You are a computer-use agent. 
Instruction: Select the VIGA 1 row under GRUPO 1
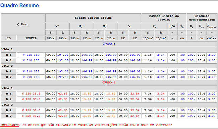[x=109, y=49]
